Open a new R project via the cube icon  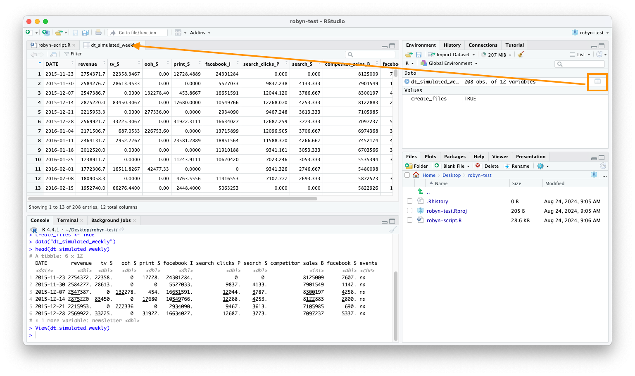(45, 32)
